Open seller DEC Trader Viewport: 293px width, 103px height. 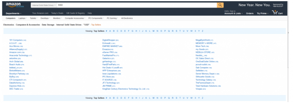pyautogui.click(x=14, y=89)
